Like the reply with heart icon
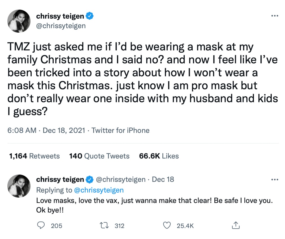The height and width of the screenshot is (239, 285). 168,225
